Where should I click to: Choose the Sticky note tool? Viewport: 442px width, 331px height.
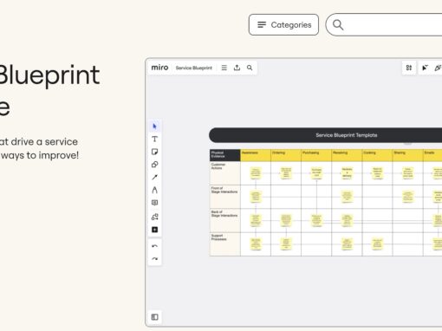coord(154,152)
